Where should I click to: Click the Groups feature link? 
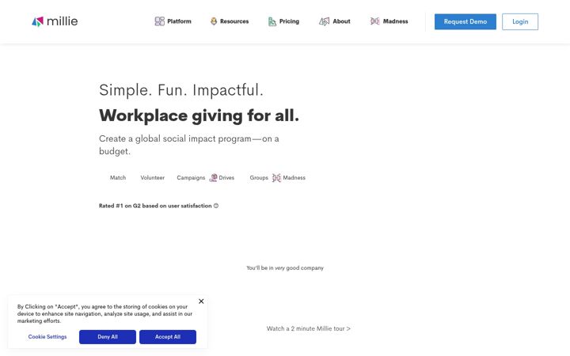pos(259,178)
